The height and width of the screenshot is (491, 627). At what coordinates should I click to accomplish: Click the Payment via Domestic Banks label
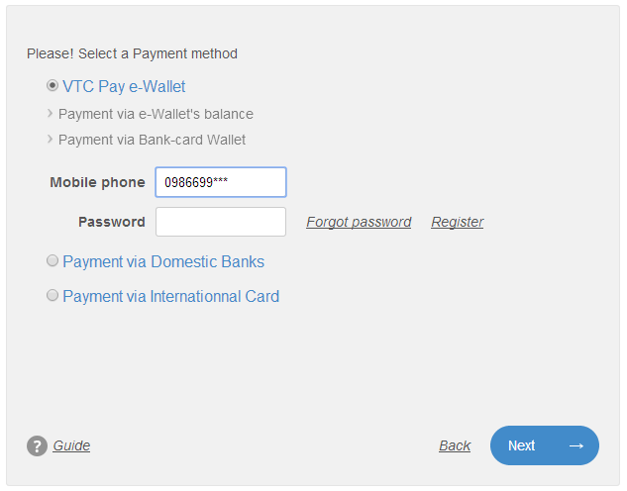[163, 261]
